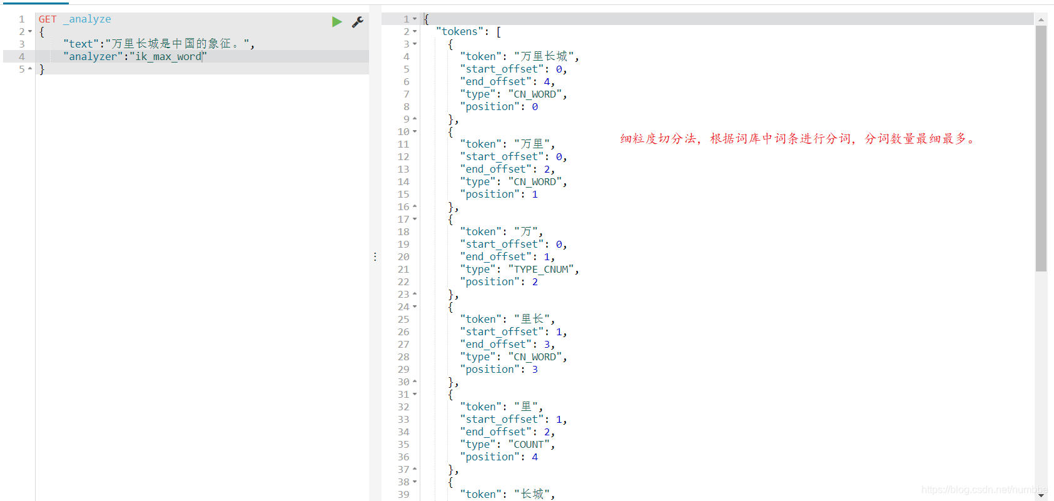Click position value 4 on line 36
The width and height of the screenshot is (1054, 501).
[x=535, y=457]
